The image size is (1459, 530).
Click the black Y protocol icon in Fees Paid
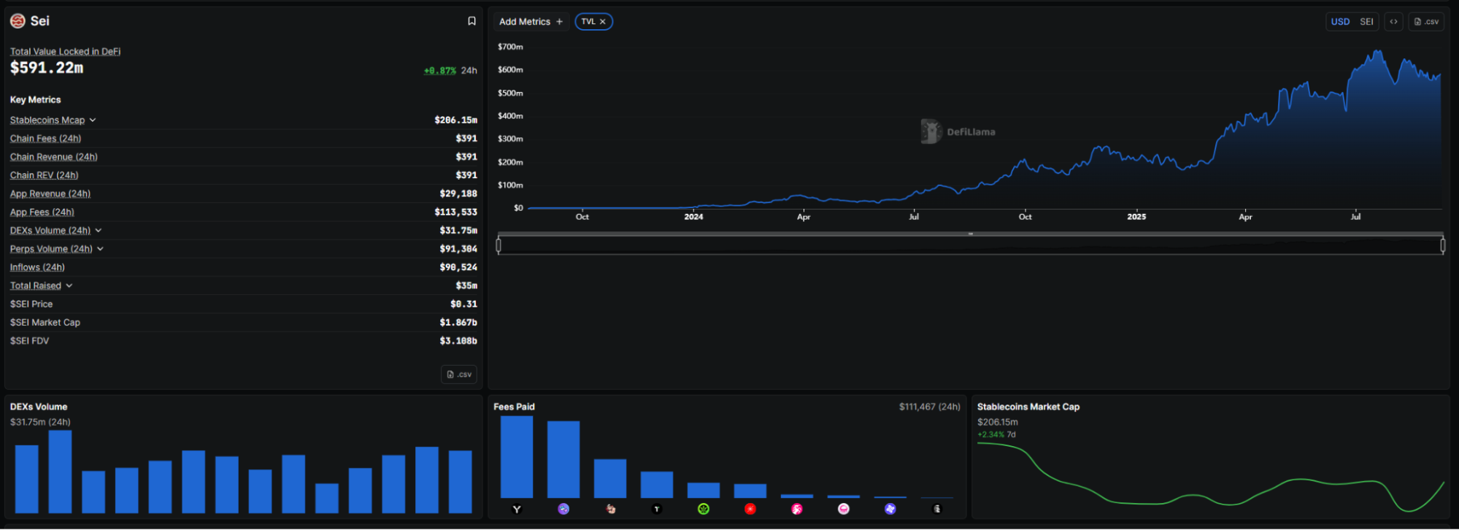point(517,509)
